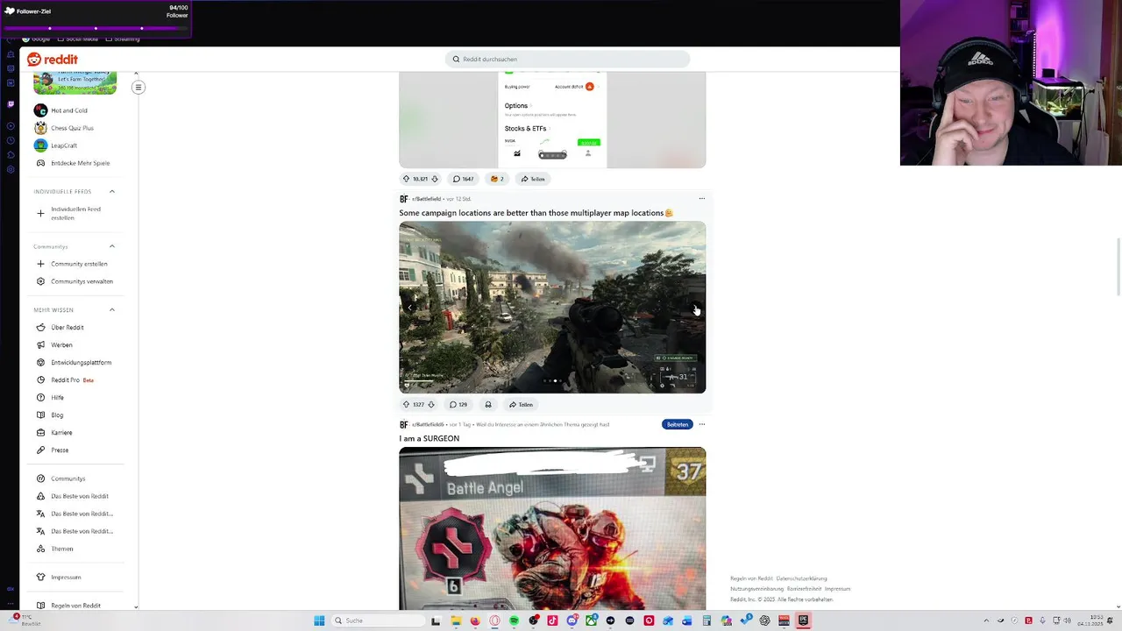Open the 'Datenschutzerklärung' footer link
The height and width of the screenshot is (631, 1122).
pyautogui.click(x=801, y=578)
